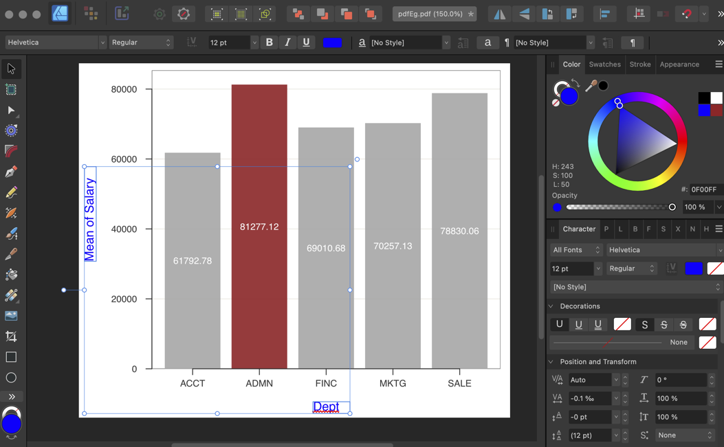The width and height of the screenshot is (724, 447).
Task: Switch to the Swatches tab
Action: [x=604, y=65]
